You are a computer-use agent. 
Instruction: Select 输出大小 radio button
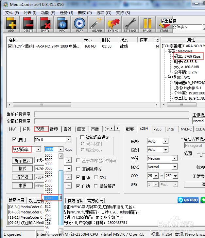point(82,150)
